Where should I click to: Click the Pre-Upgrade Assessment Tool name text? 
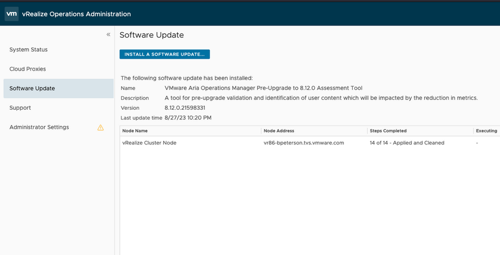pyautogui.click(x=263, y=88)
